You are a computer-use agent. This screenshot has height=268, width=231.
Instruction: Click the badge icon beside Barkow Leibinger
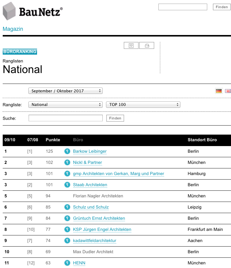(x=67, y=151)
